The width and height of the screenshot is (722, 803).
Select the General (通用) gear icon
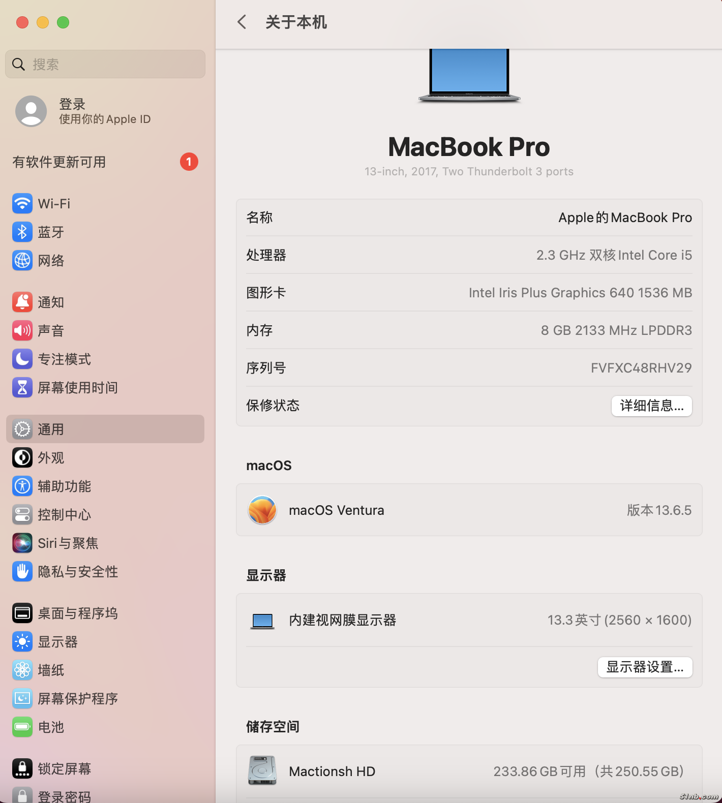click(22, 429)
